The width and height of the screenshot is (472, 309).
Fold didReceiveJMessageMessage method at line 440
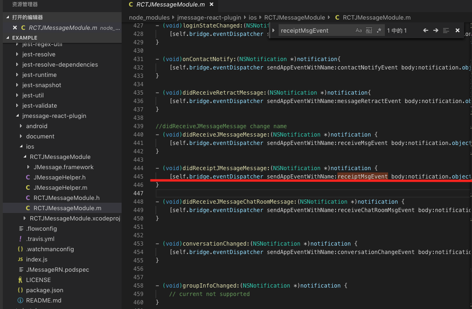pos(157,135)
